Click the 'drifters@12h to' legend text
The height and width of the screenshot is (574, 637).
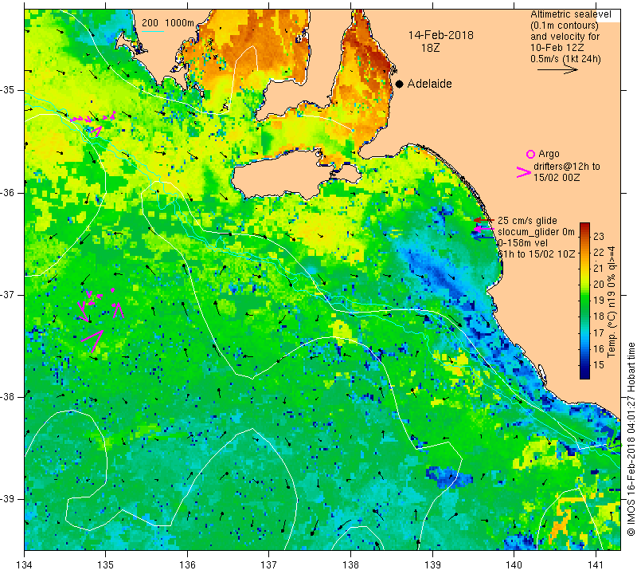(566, 167)
